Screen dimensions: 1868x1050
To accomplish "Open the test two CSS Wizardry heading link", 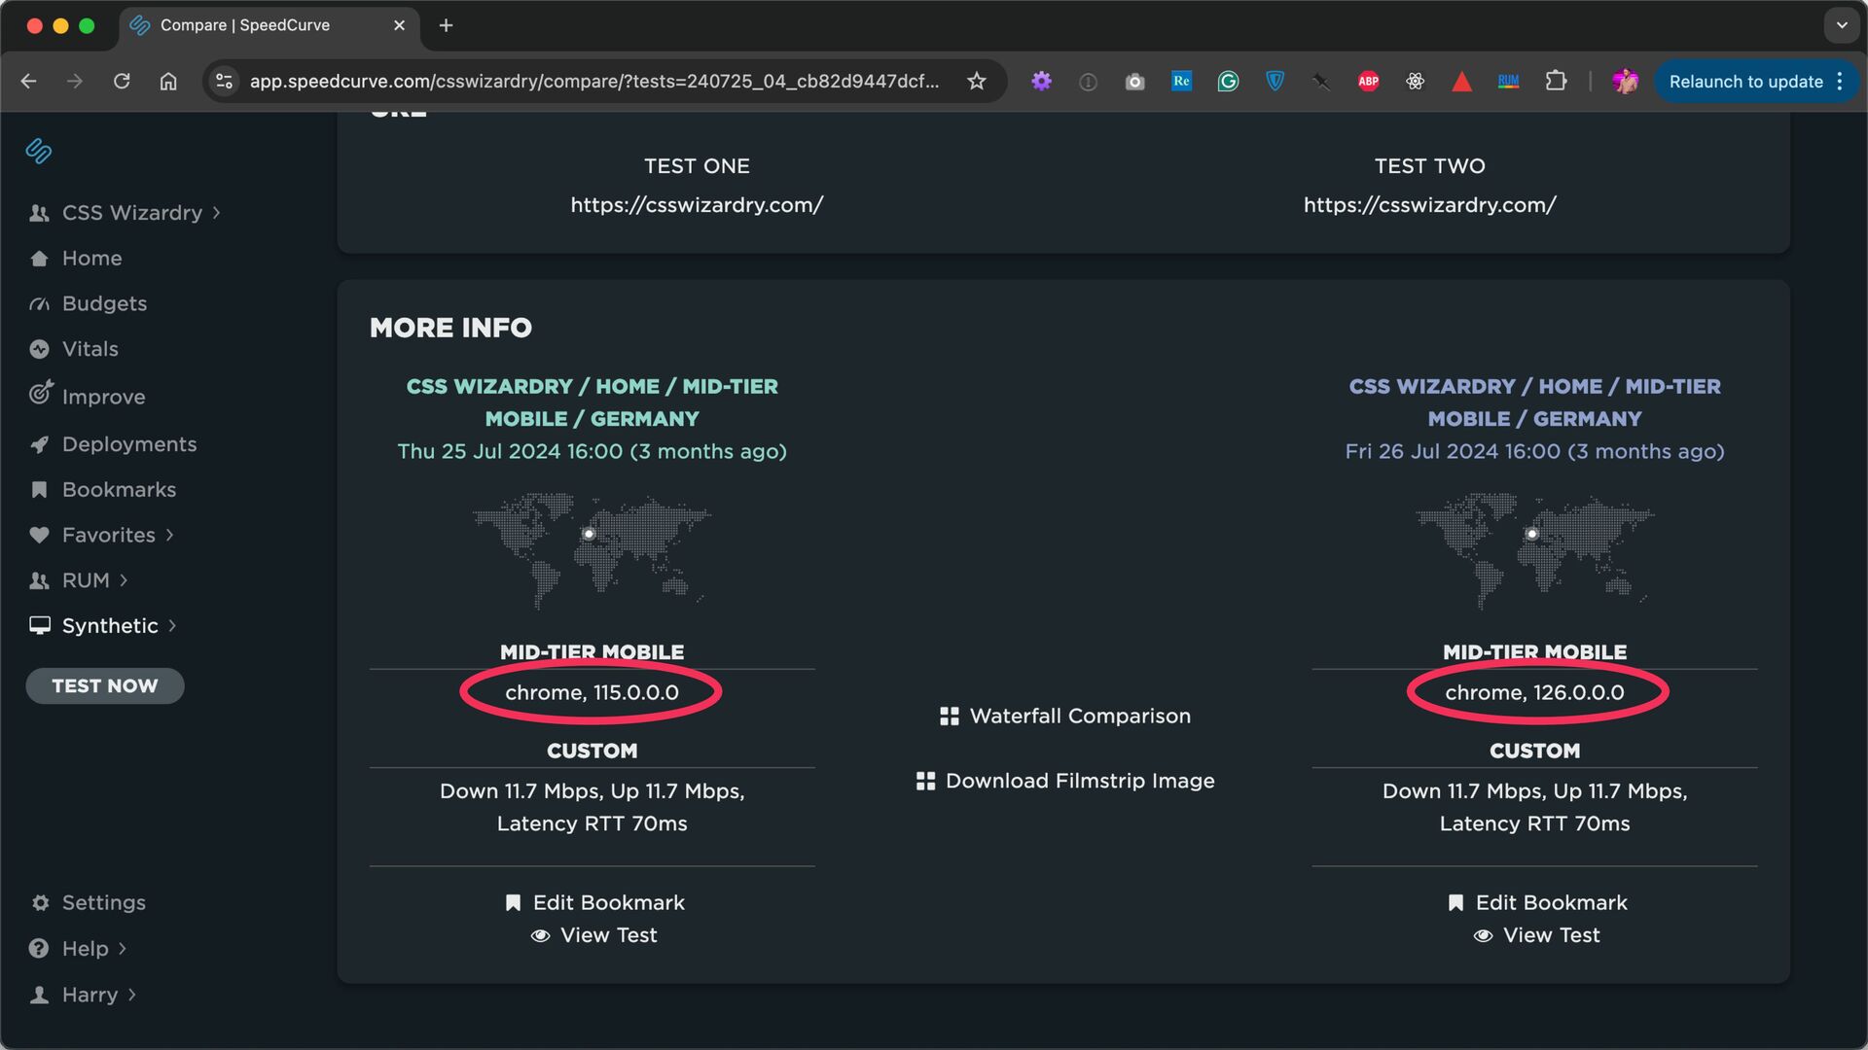I will click(1534, 402).
